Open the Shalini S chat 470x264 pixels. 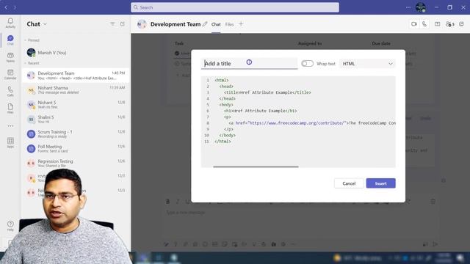pos(76,120)
